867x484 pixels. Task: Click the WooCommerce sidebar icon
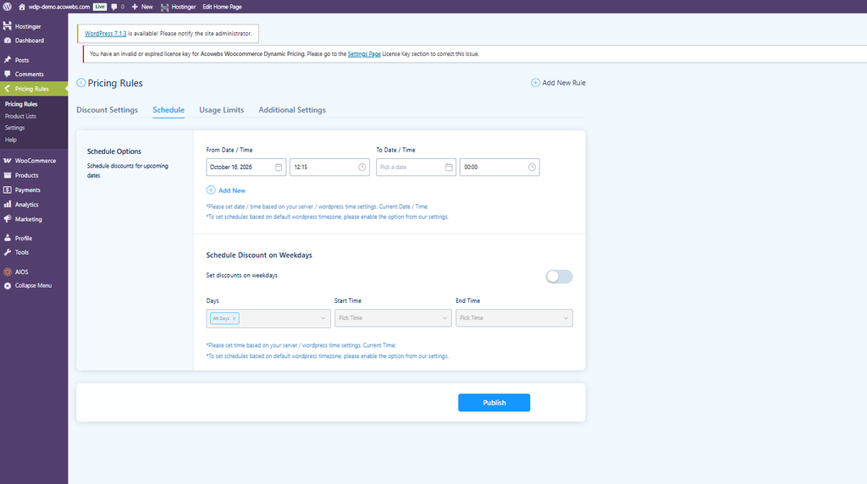pyautogui.click(x=7, y=161)
